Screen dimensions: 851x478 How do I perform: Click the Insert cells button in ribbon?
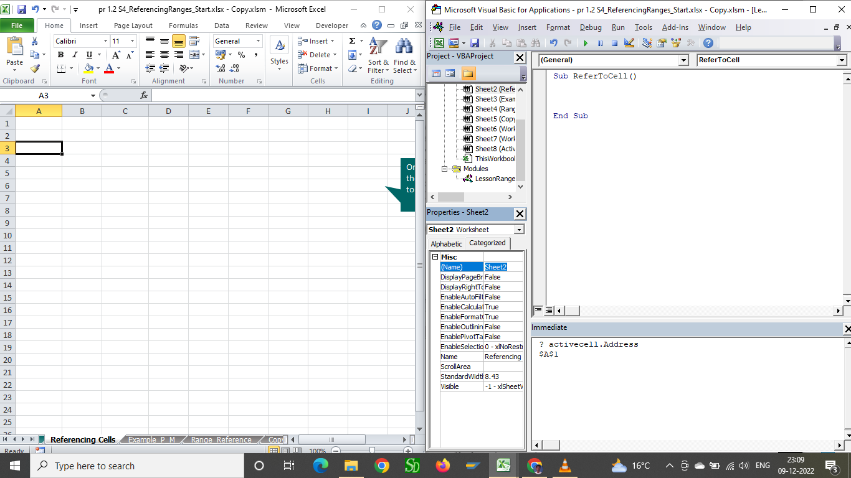coord(316,41)
